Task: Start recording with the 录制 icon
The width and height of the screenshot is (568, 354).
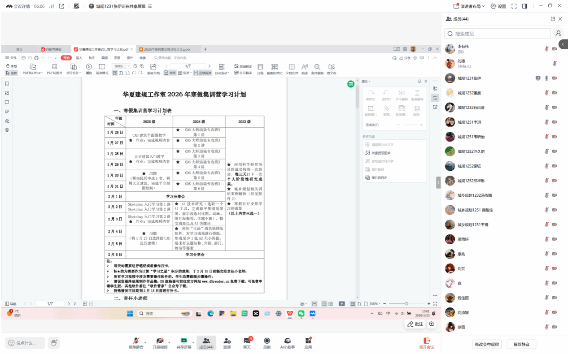Action: 267,341
